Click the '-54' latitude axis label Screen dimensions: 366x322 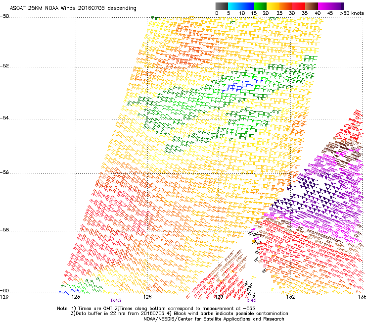tap(4, 117)
